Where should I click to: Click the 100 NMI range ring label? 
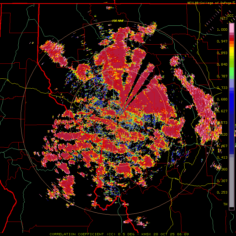point(118,21)
